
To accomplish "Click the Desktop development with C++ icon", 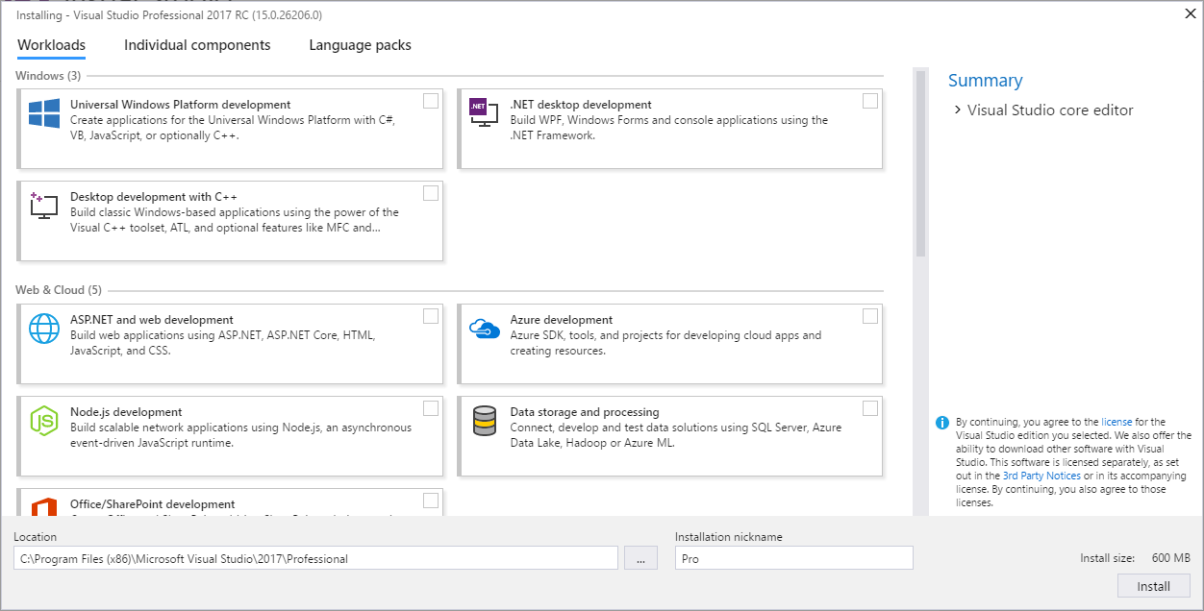I will (44, 206).
